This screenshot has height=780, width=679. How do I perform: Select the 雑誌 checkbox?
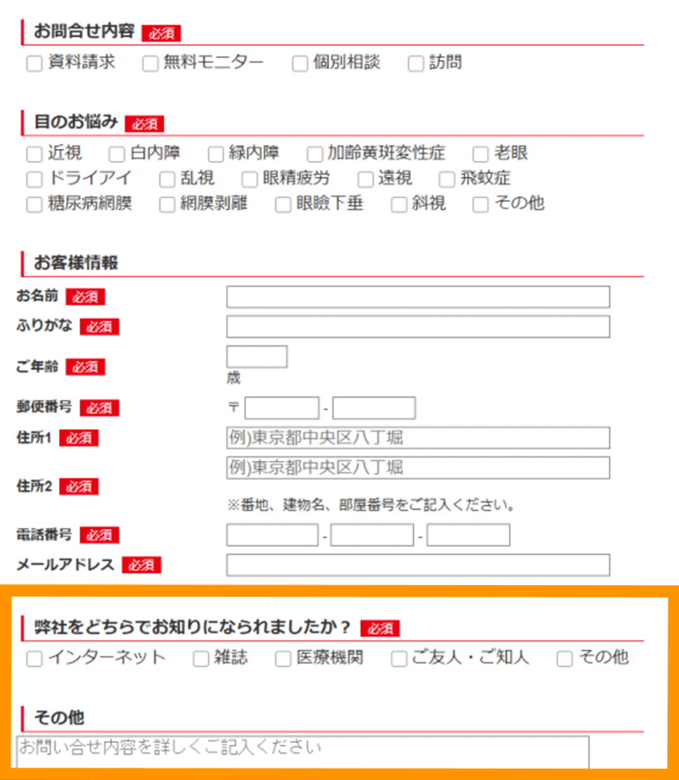tap(201, 659)
